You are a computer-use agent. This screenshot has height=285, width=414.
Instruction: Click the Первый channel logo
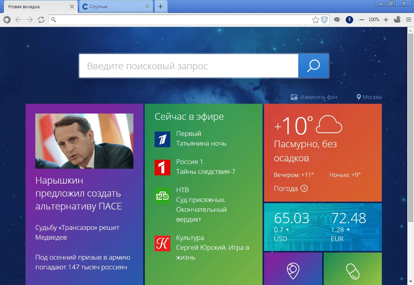(162, 139)
